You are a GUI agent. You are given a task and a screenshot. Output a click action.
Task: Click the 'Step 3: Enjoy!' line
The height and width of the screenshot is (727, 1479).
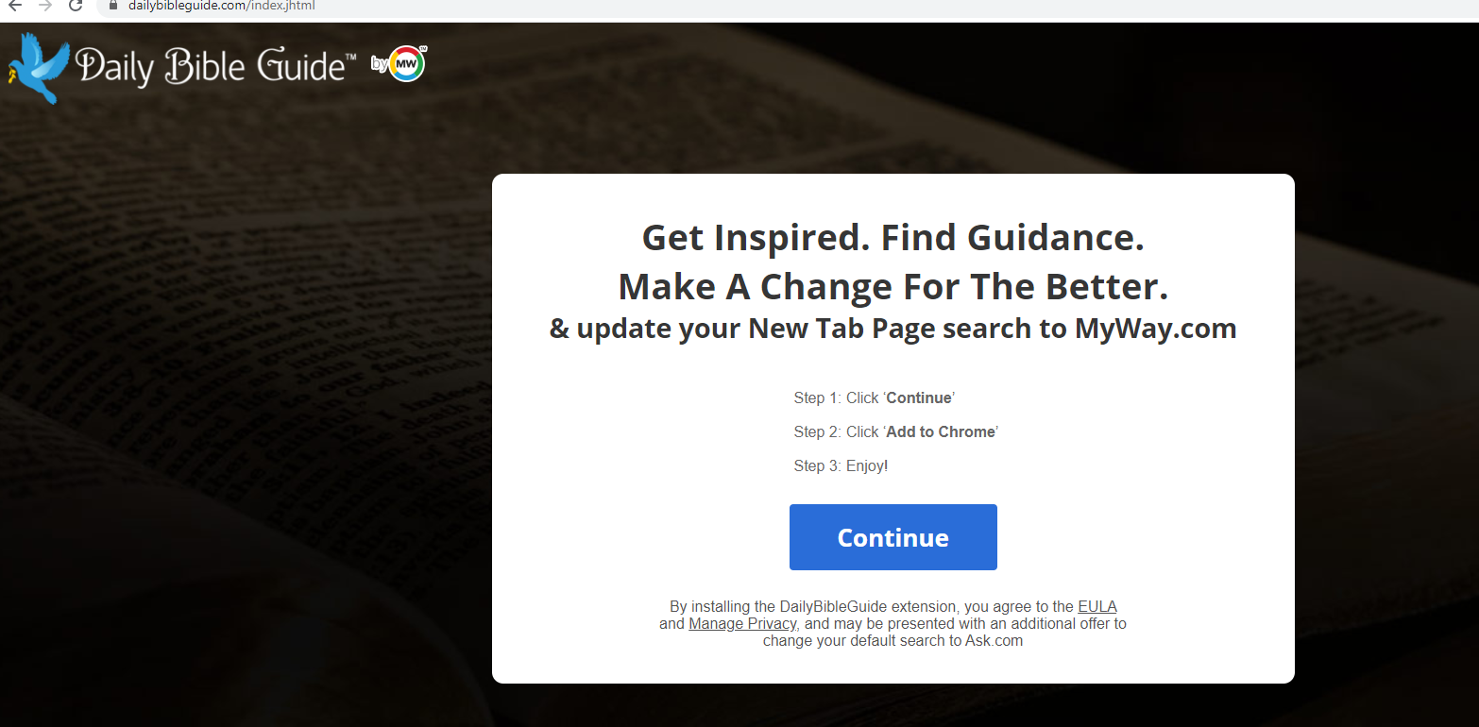841,466
